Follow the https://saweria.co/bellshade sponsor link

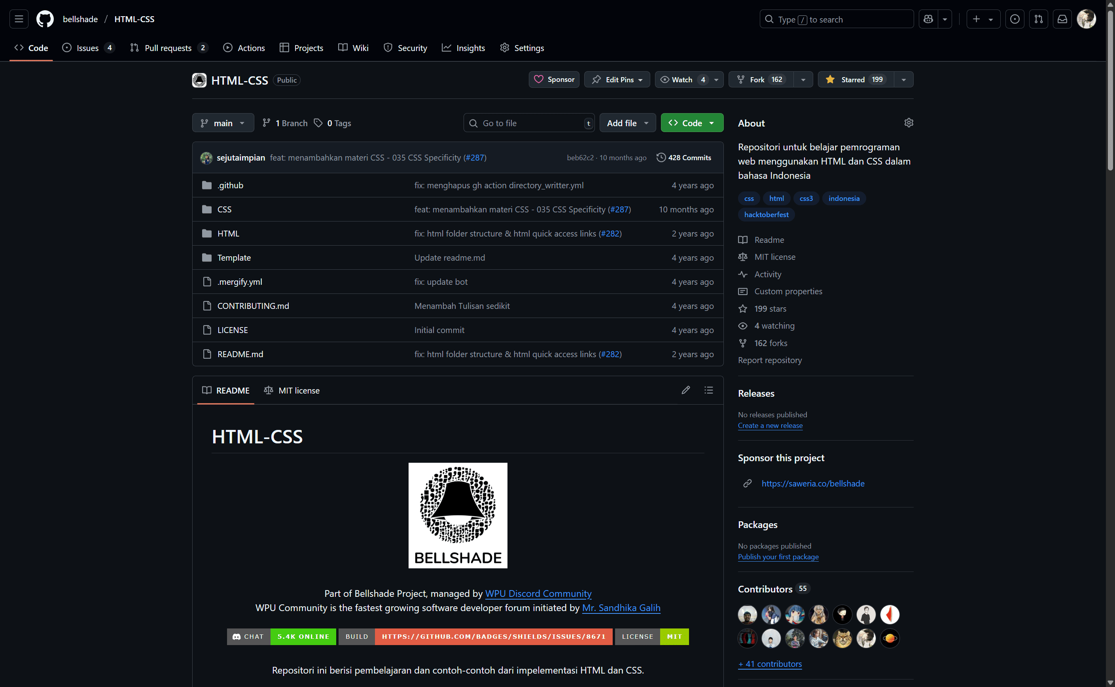pyautogui.click(x=813, y=483)
